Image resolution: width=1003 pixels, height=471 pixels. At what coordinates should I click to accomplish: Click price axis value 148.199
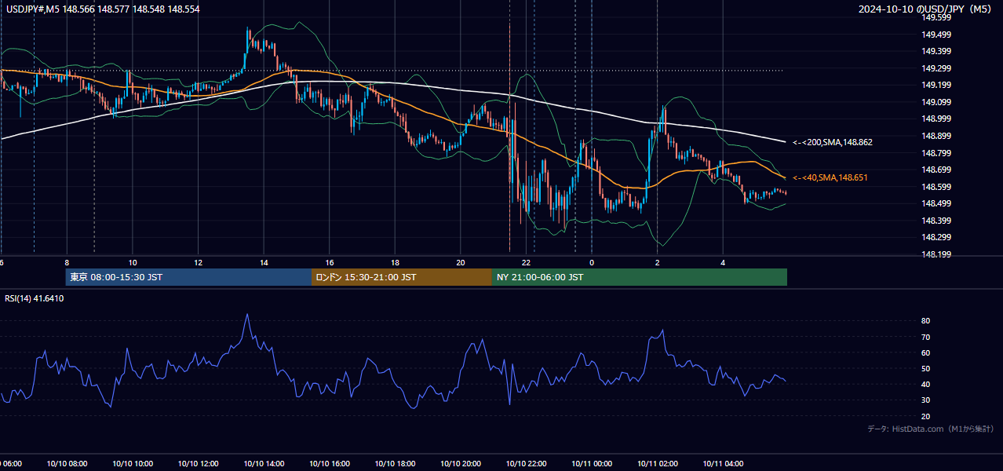(x=936, y=254)
